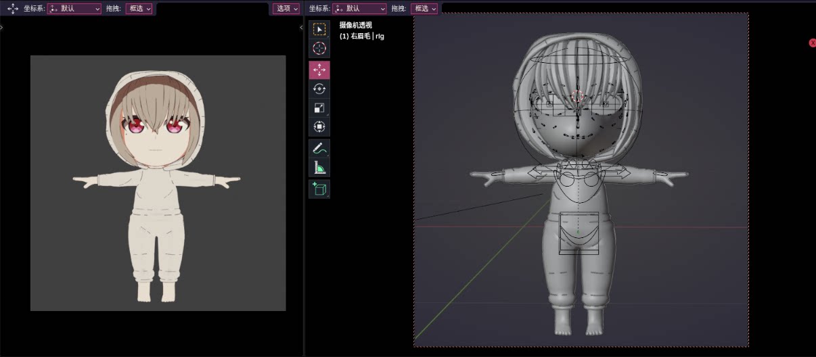Open left viewport 拖拽 框选 dropdown

pyautogui.click(x=139, y=9)
